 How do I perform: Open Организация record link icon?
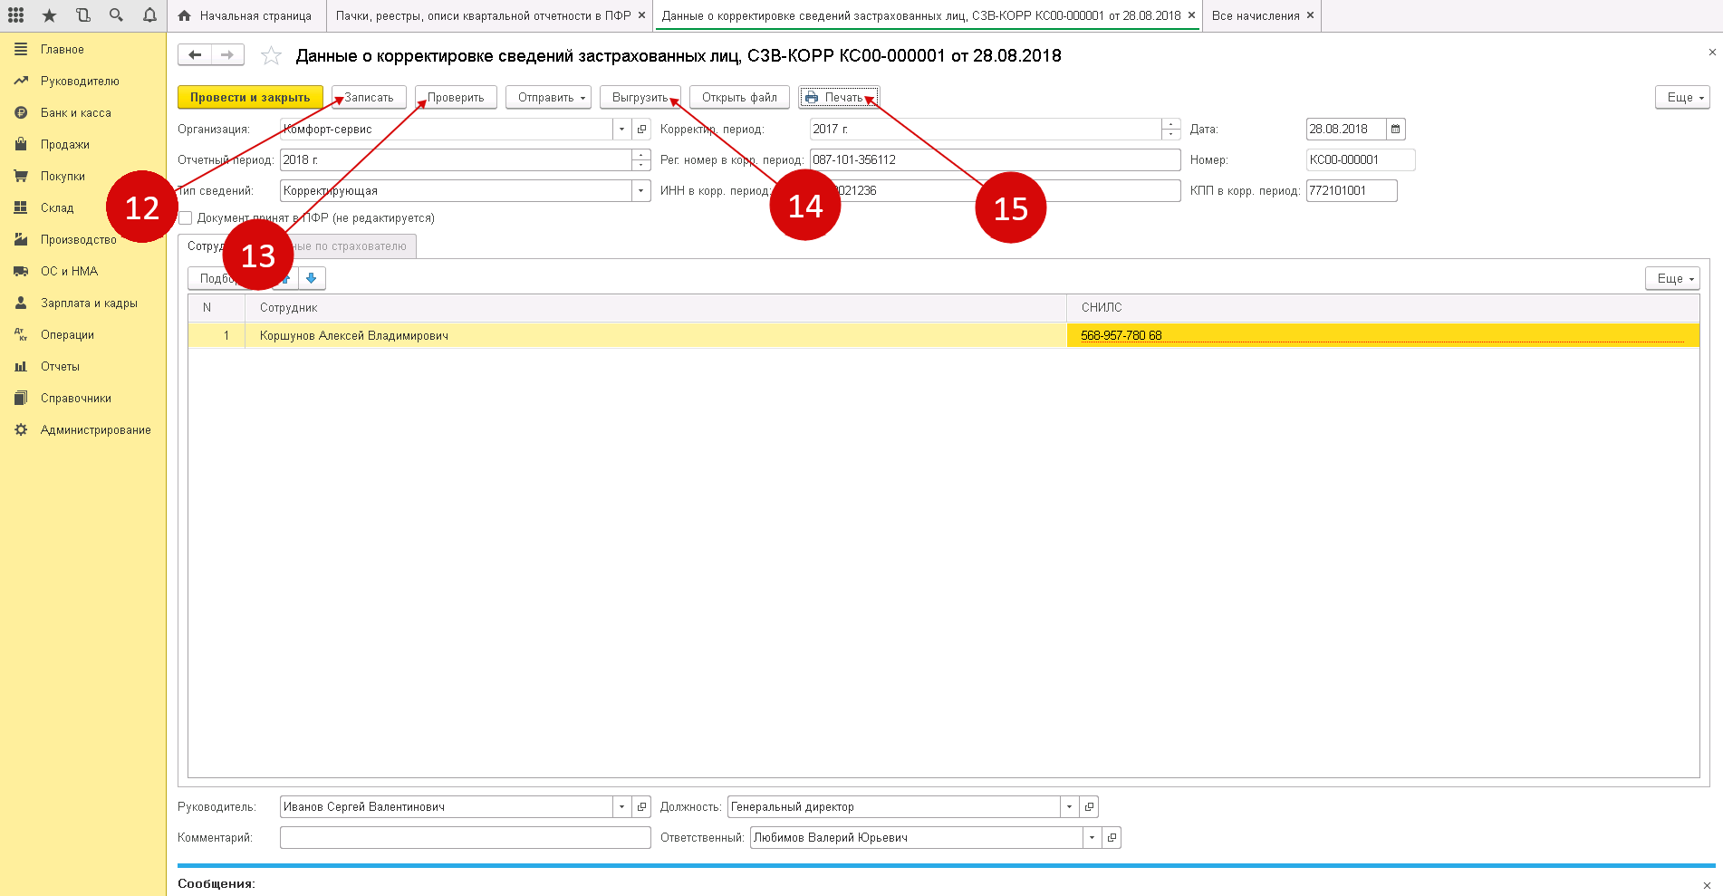click(x=641, y=130)
